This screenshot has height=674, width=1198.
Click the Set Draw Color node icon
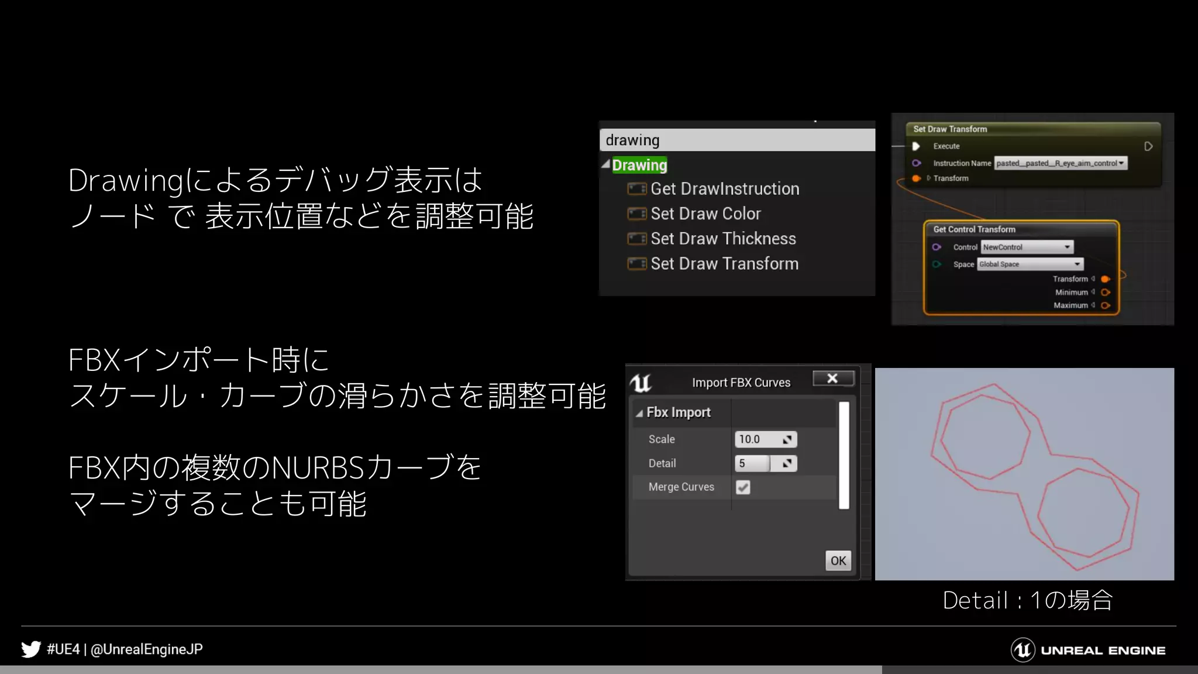pos(636,214)
